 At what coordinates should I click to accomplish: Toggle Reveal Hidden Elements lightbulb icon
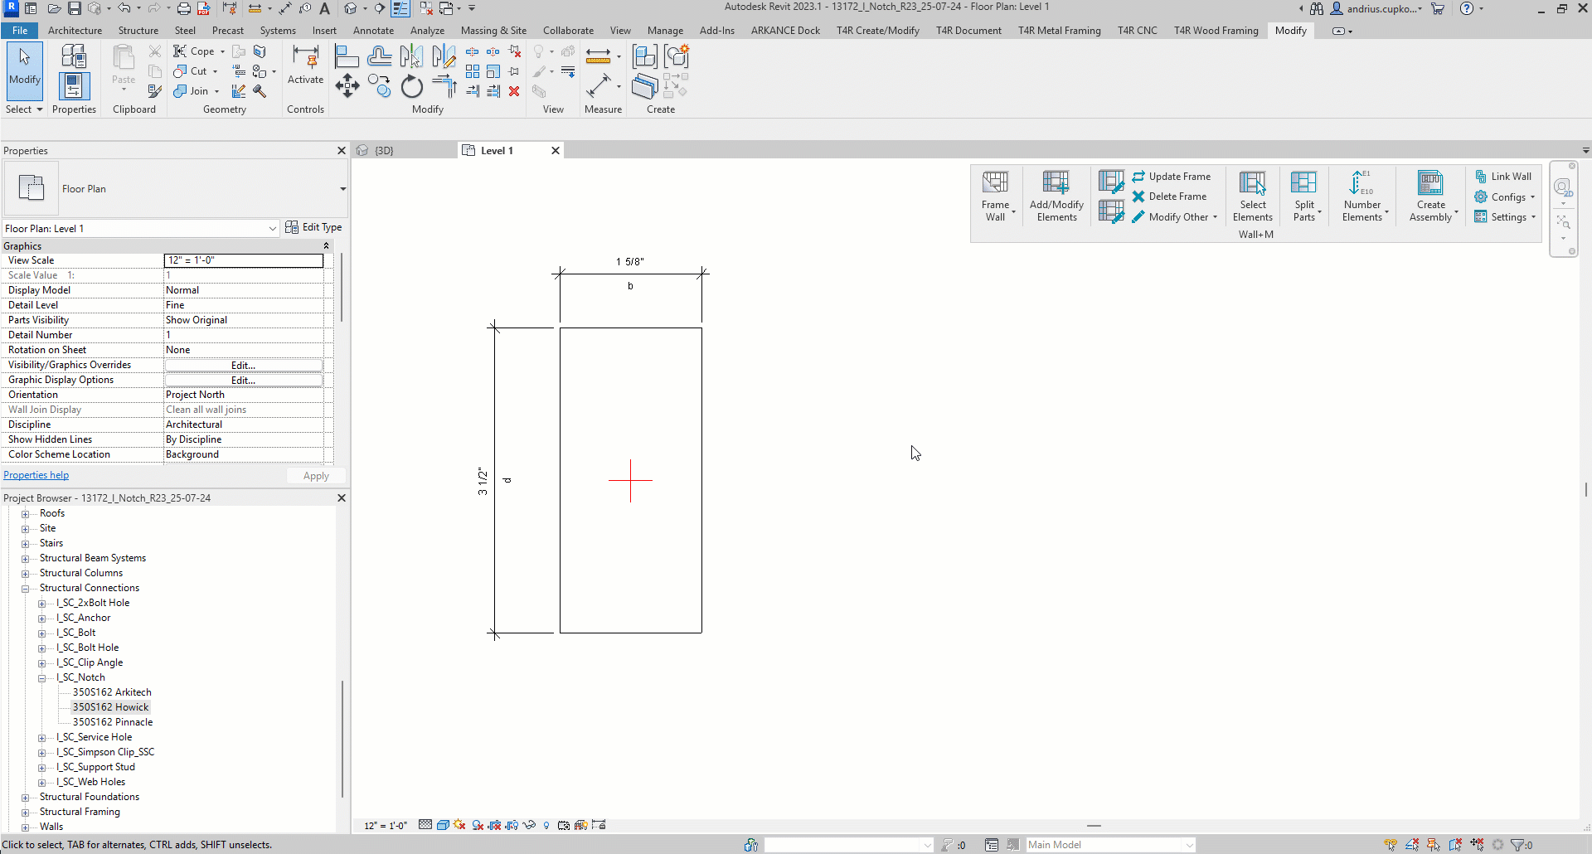coord(546,825)
